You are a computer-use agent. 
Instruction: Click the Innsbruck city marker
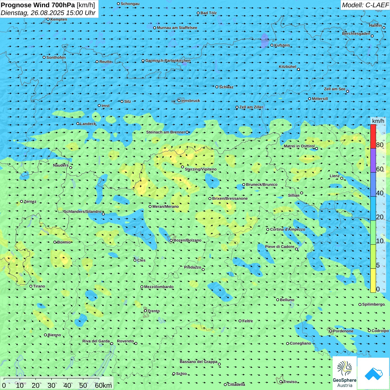[179, 101]
